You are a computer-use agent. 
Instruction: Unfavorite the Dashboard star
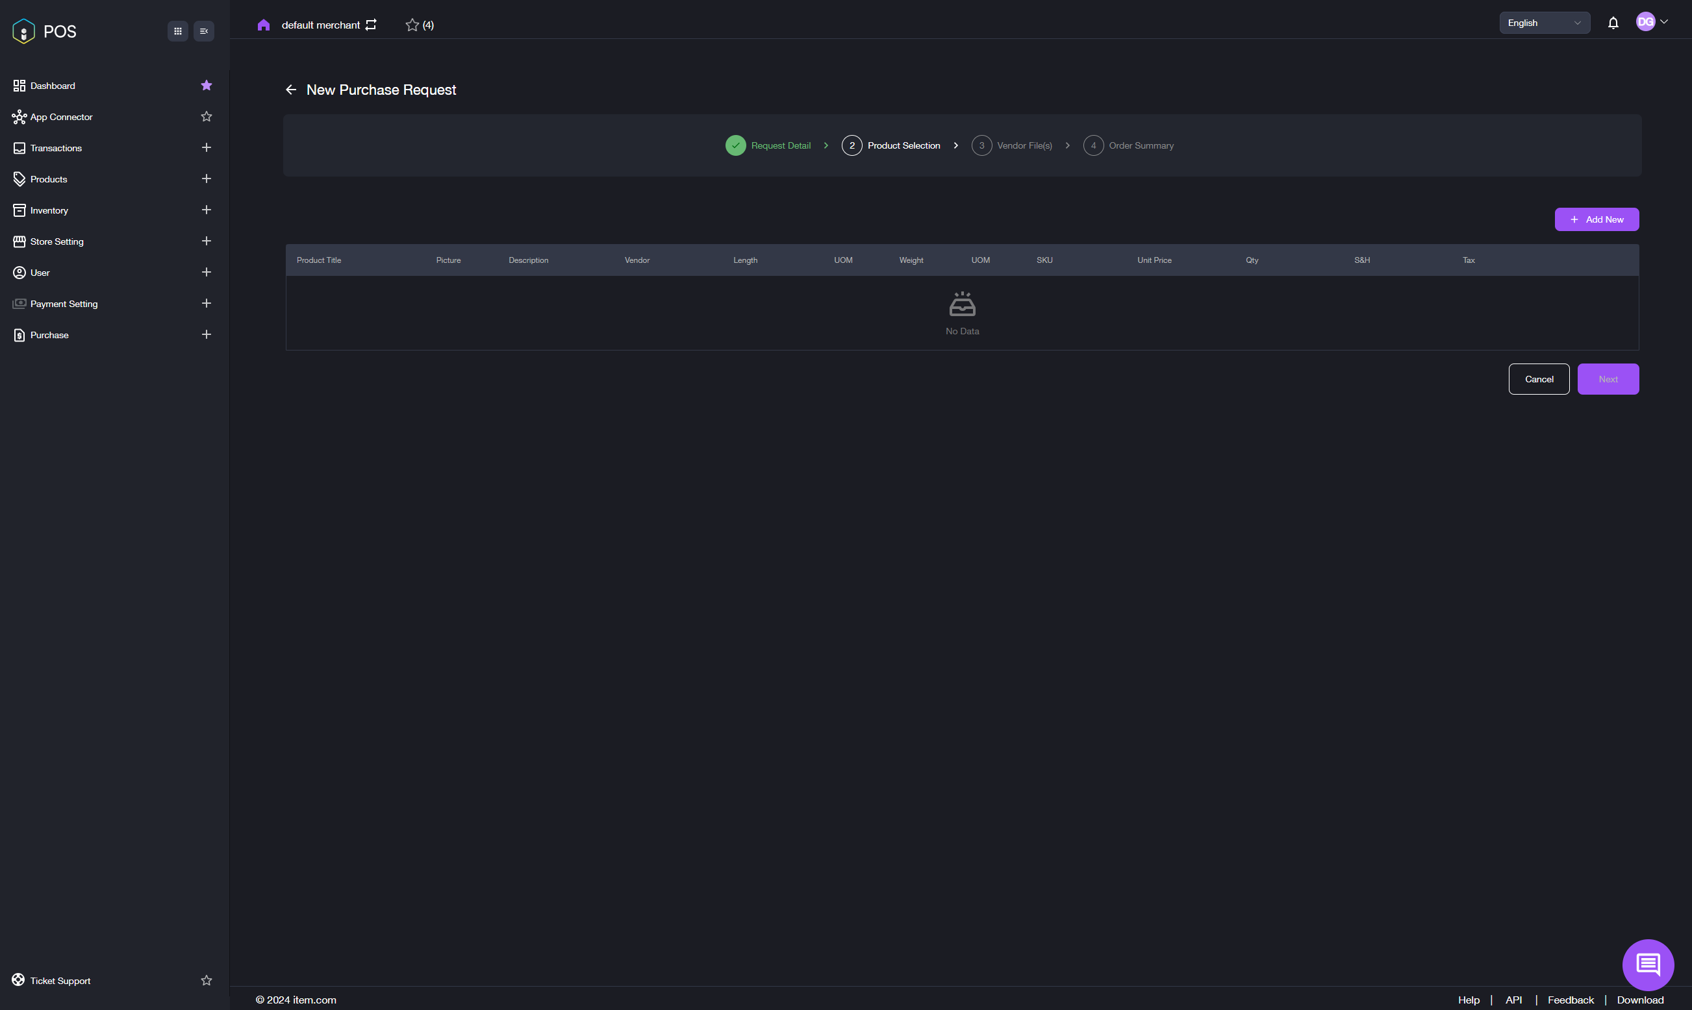pos(207,86)
